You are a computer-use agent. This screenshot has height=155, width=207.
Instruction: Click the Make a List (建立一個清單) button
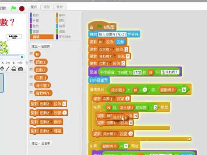point(41,143)
